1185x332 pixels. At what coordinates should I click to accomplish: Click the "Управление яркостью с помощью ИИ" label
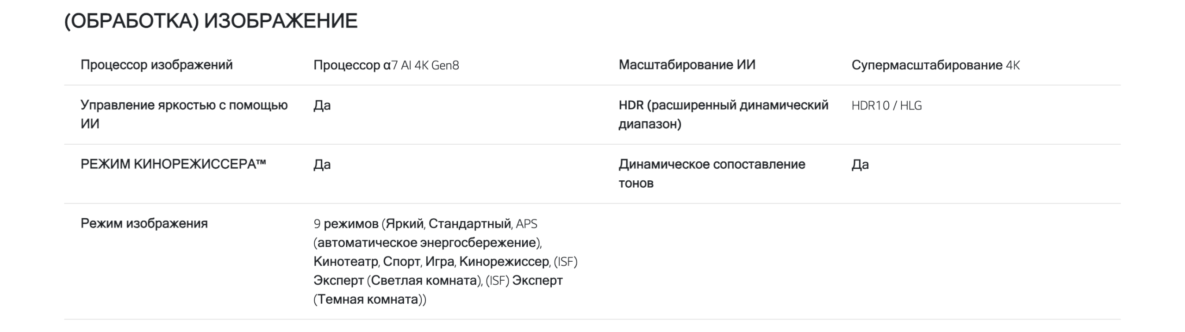pos(184,114)
